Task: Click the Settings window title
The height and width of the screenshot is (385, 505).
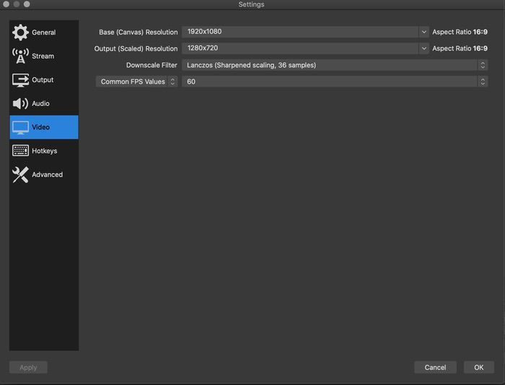Action: tap(251, 4)
